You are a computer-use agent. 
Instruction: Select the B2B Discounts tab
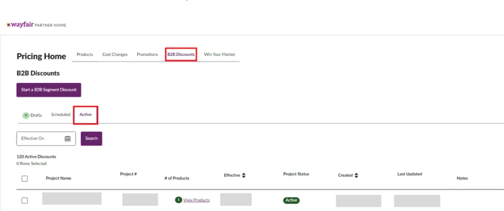point(181,55)
